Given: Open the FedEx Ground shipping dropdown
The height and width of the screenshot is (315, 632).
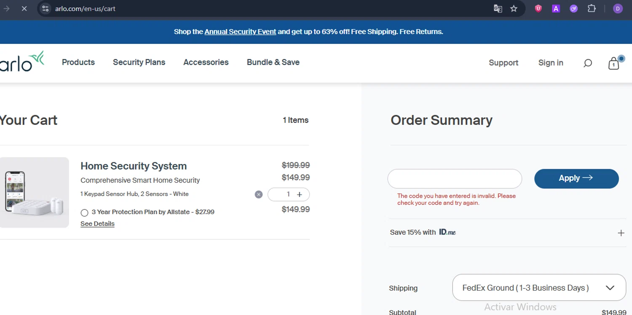Looking at the screenshot, I should pos(539,288).
